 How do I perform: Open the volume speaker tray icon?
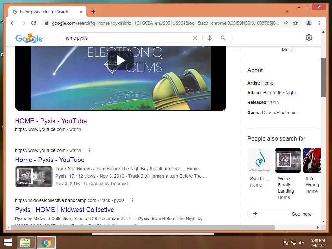click(x=301, y=243)
